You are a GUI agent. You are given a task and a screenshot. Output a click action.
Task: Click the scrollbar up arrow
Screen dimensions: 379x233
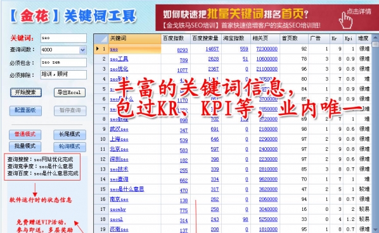[375, 37]
